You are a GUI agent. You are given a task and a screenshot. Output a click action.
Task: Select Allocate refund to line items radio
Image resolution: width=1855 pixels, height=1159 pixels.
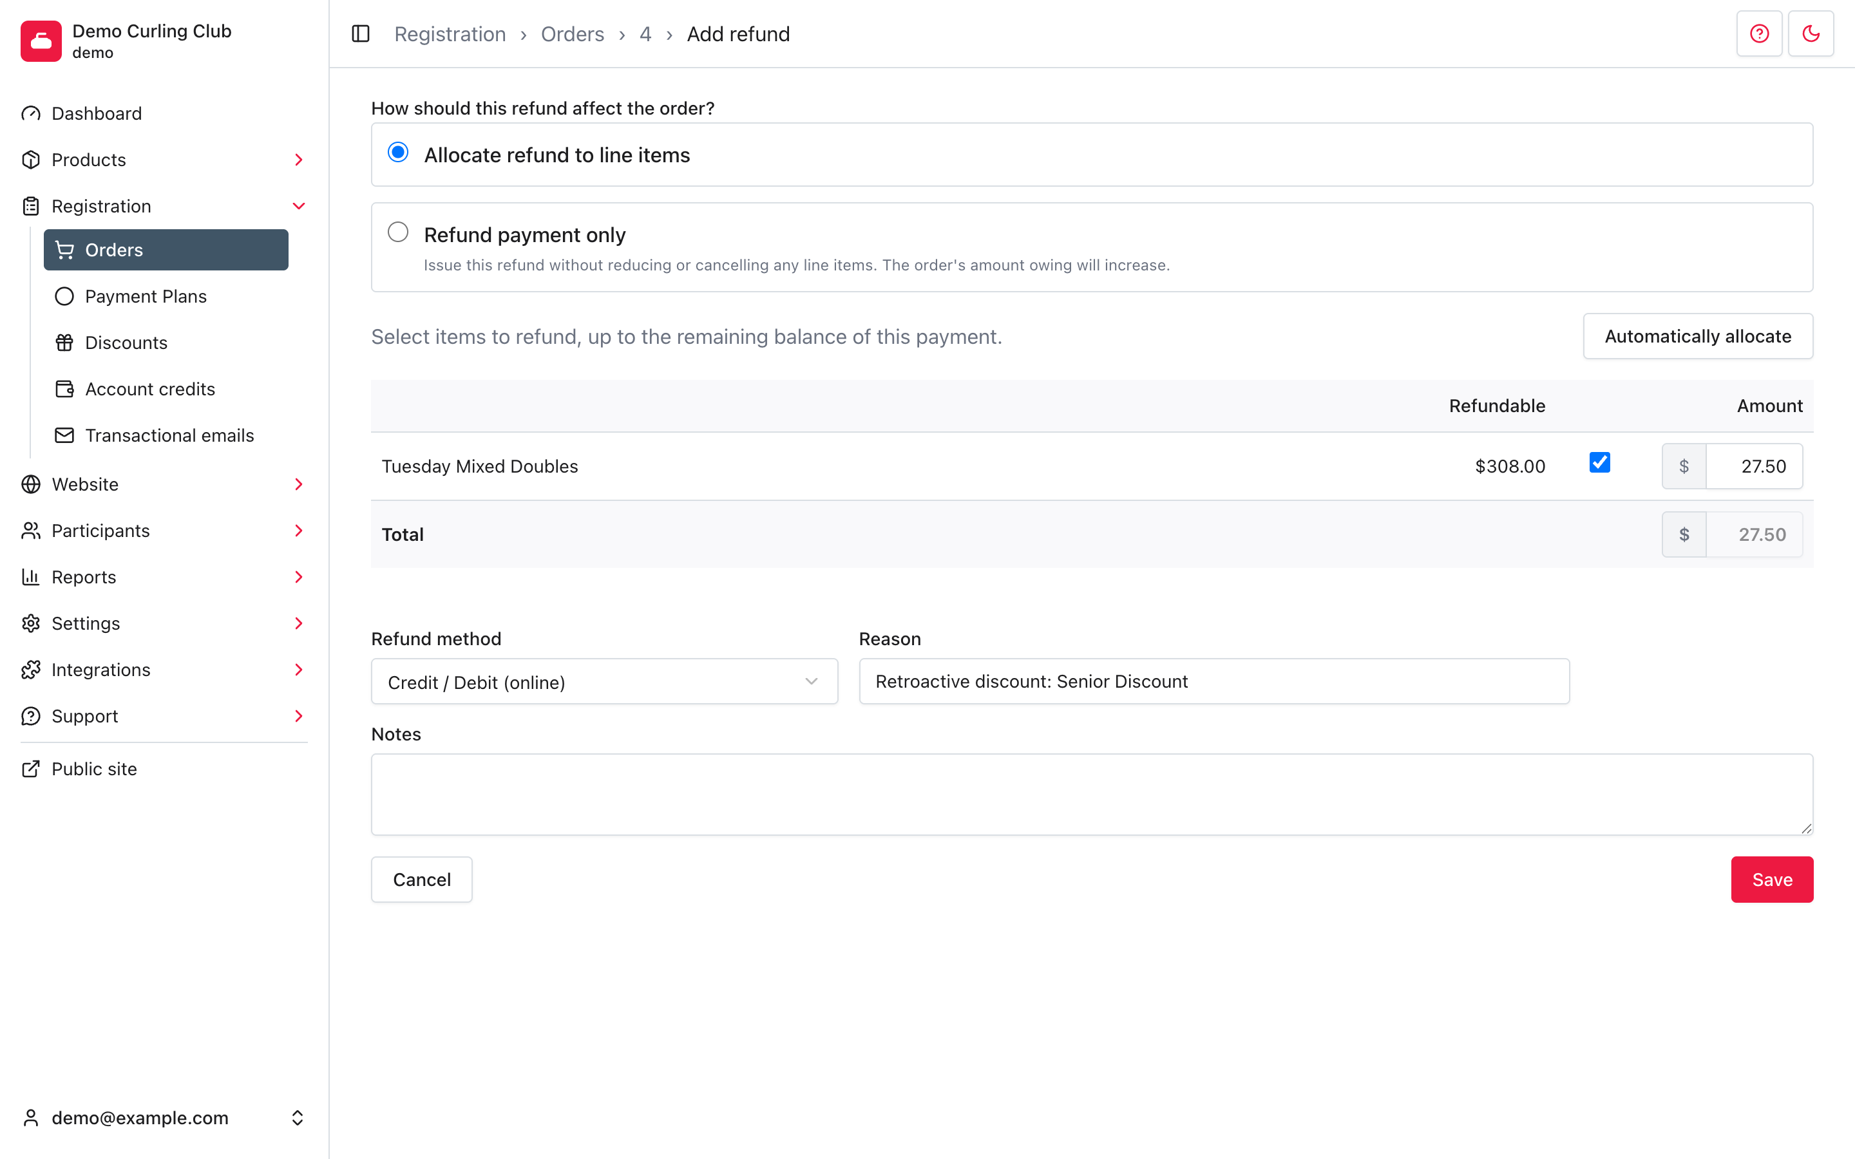[398, 152]
